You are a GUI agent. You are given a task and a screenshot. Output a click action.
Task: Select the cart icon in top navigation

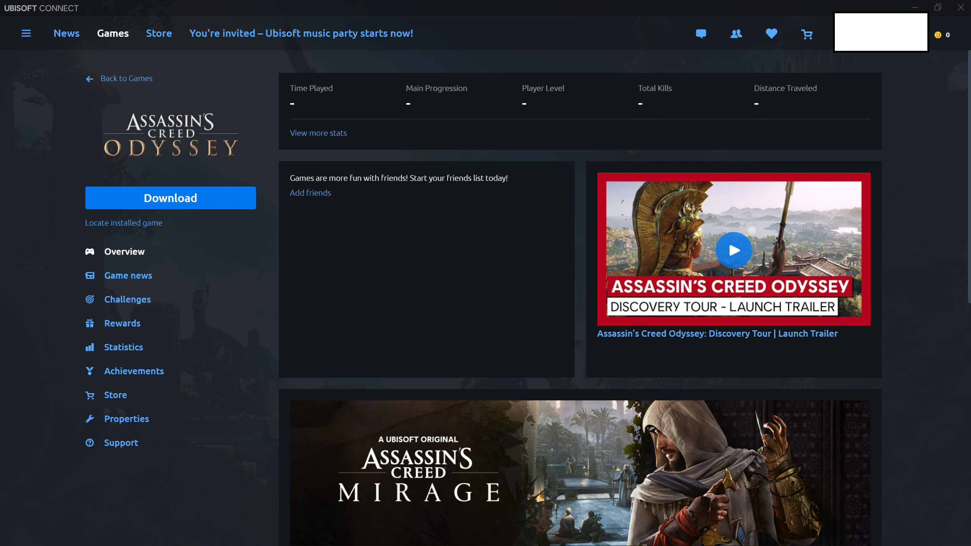point(807,33)
